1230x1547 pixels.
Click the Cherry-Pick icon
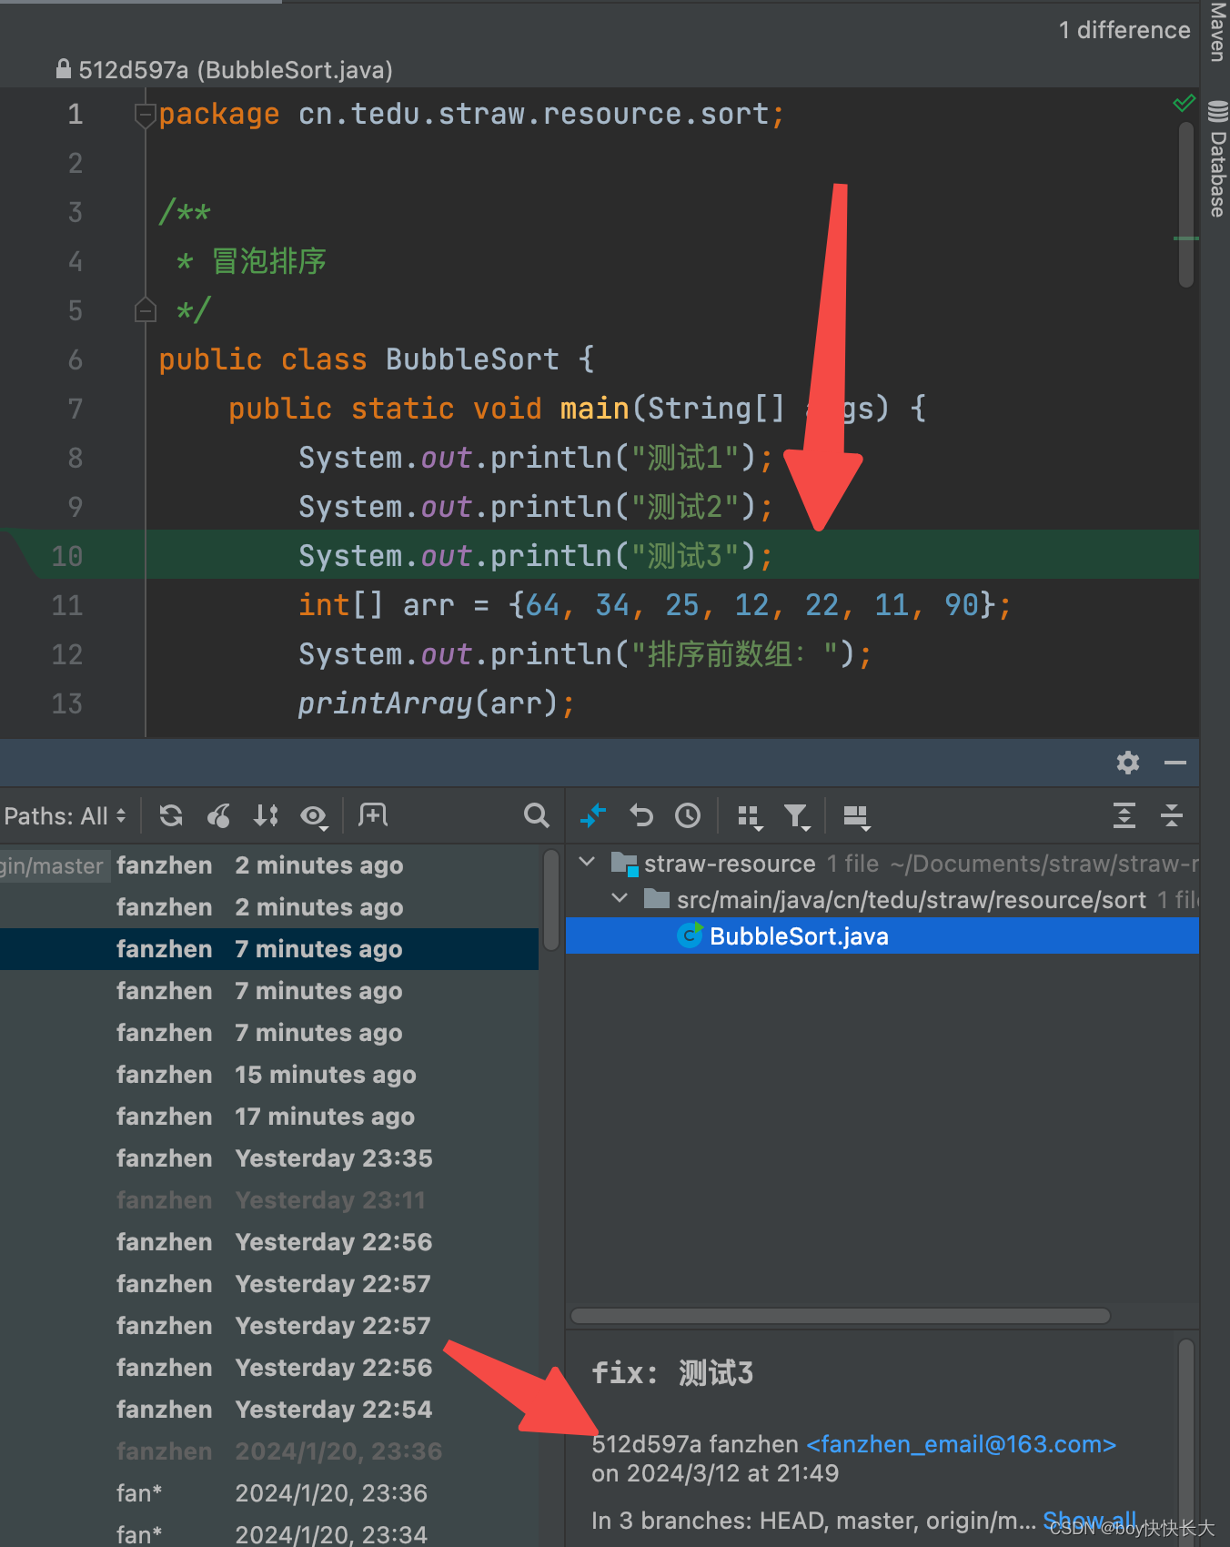(x=218, y=815)
